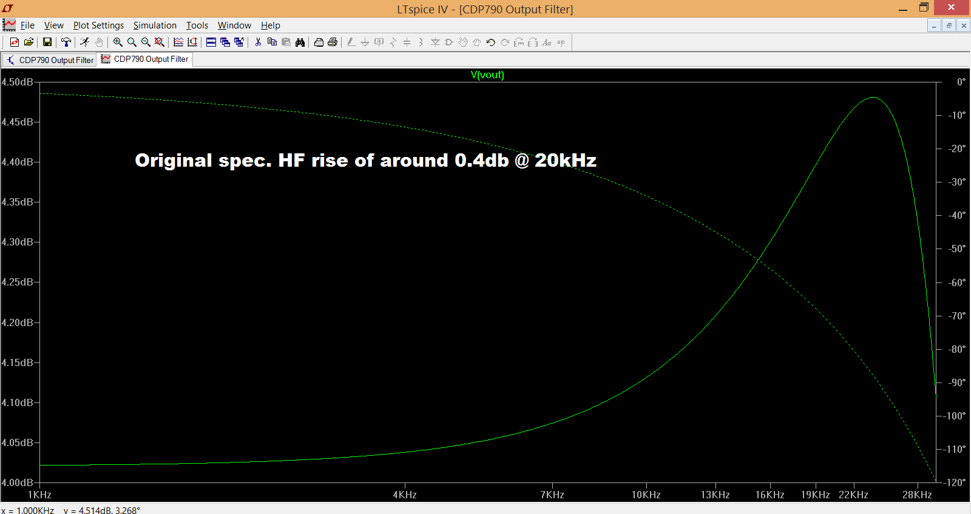Click the Rotate component icon
This screenshot has width=971, height=514.
coord(519,42)
